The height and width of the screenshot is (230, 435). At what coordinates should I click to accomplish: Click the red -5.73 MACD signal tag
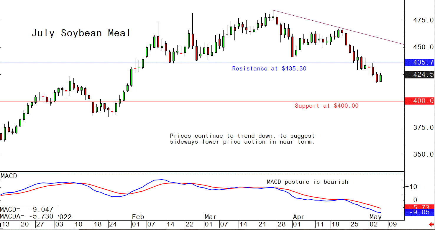tap(419, 207)
